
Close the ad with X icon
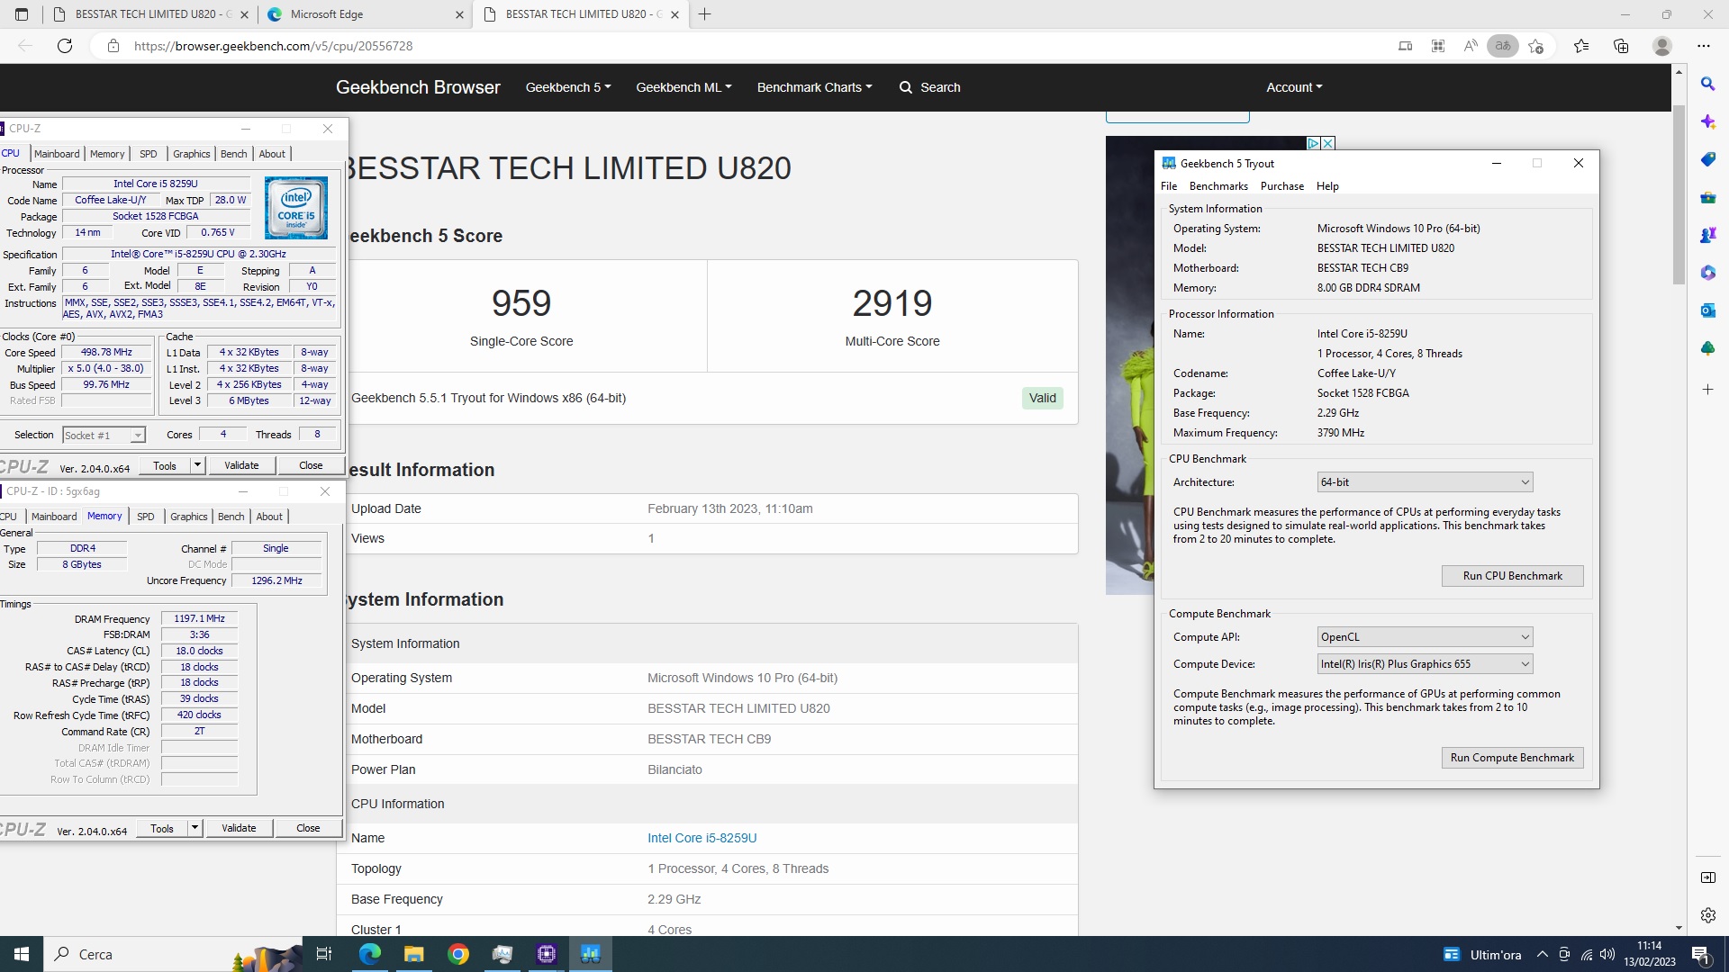pos(1328,143)
